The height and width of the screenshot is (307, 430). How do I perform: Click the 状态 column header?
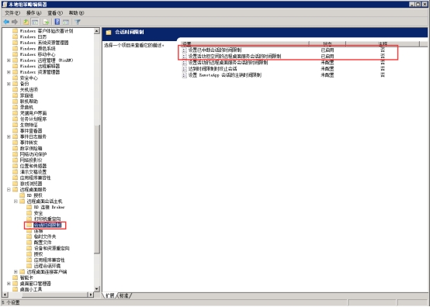(x=328, y=44)
